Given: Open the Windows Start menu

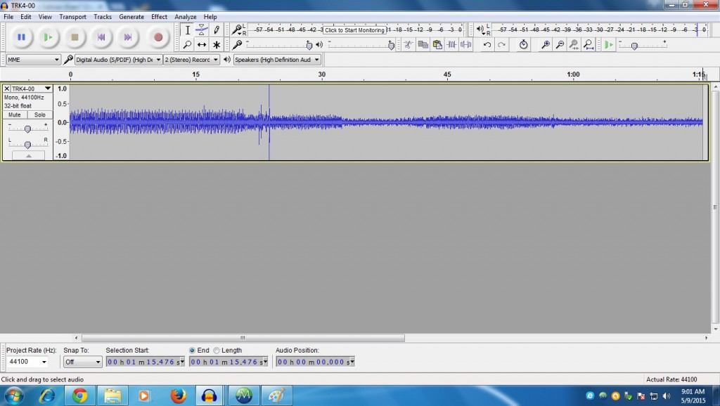Looking at the screenshot, I should pyautogui.click(x=13, y=395).
